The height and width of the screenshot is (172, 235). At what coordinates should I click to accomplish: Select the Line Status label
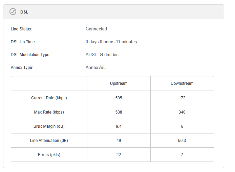point(21,29)
